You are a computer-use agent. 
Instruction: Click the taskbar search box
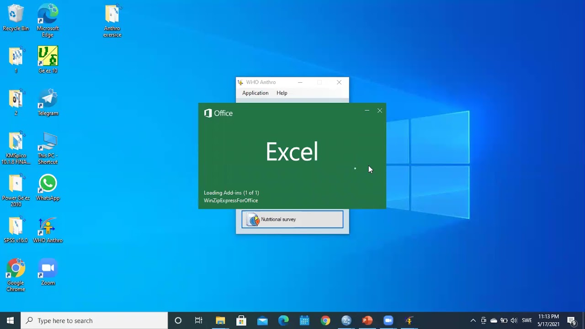pyautogui.click(x=95, y=320)
